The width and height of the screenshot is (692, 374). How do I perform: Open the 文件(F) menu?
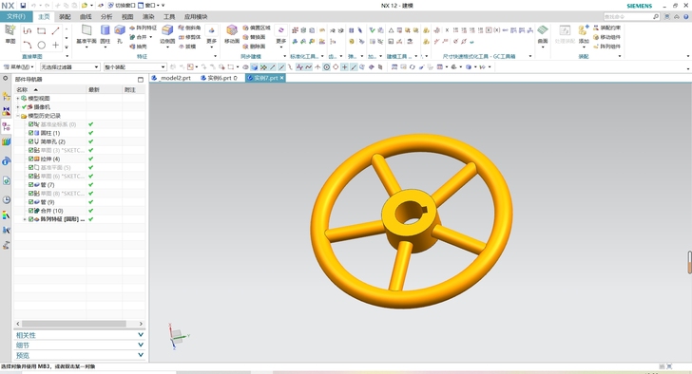point(16,17)
